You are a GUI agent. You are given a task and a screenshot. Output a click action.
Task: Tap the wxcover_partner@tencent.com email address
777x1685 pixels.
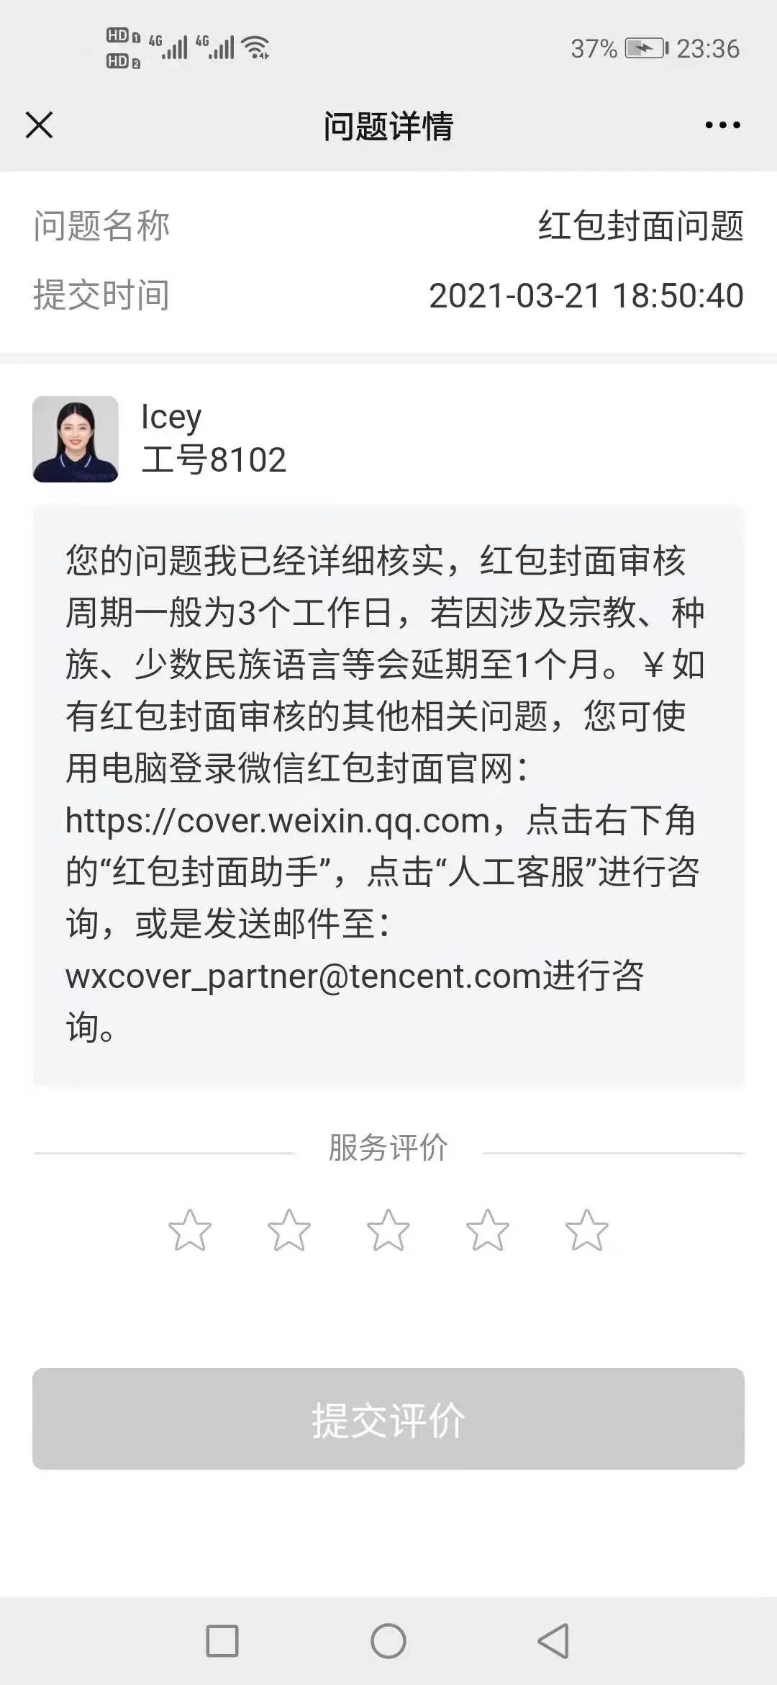pyautogui.click(x=303, y=976)
